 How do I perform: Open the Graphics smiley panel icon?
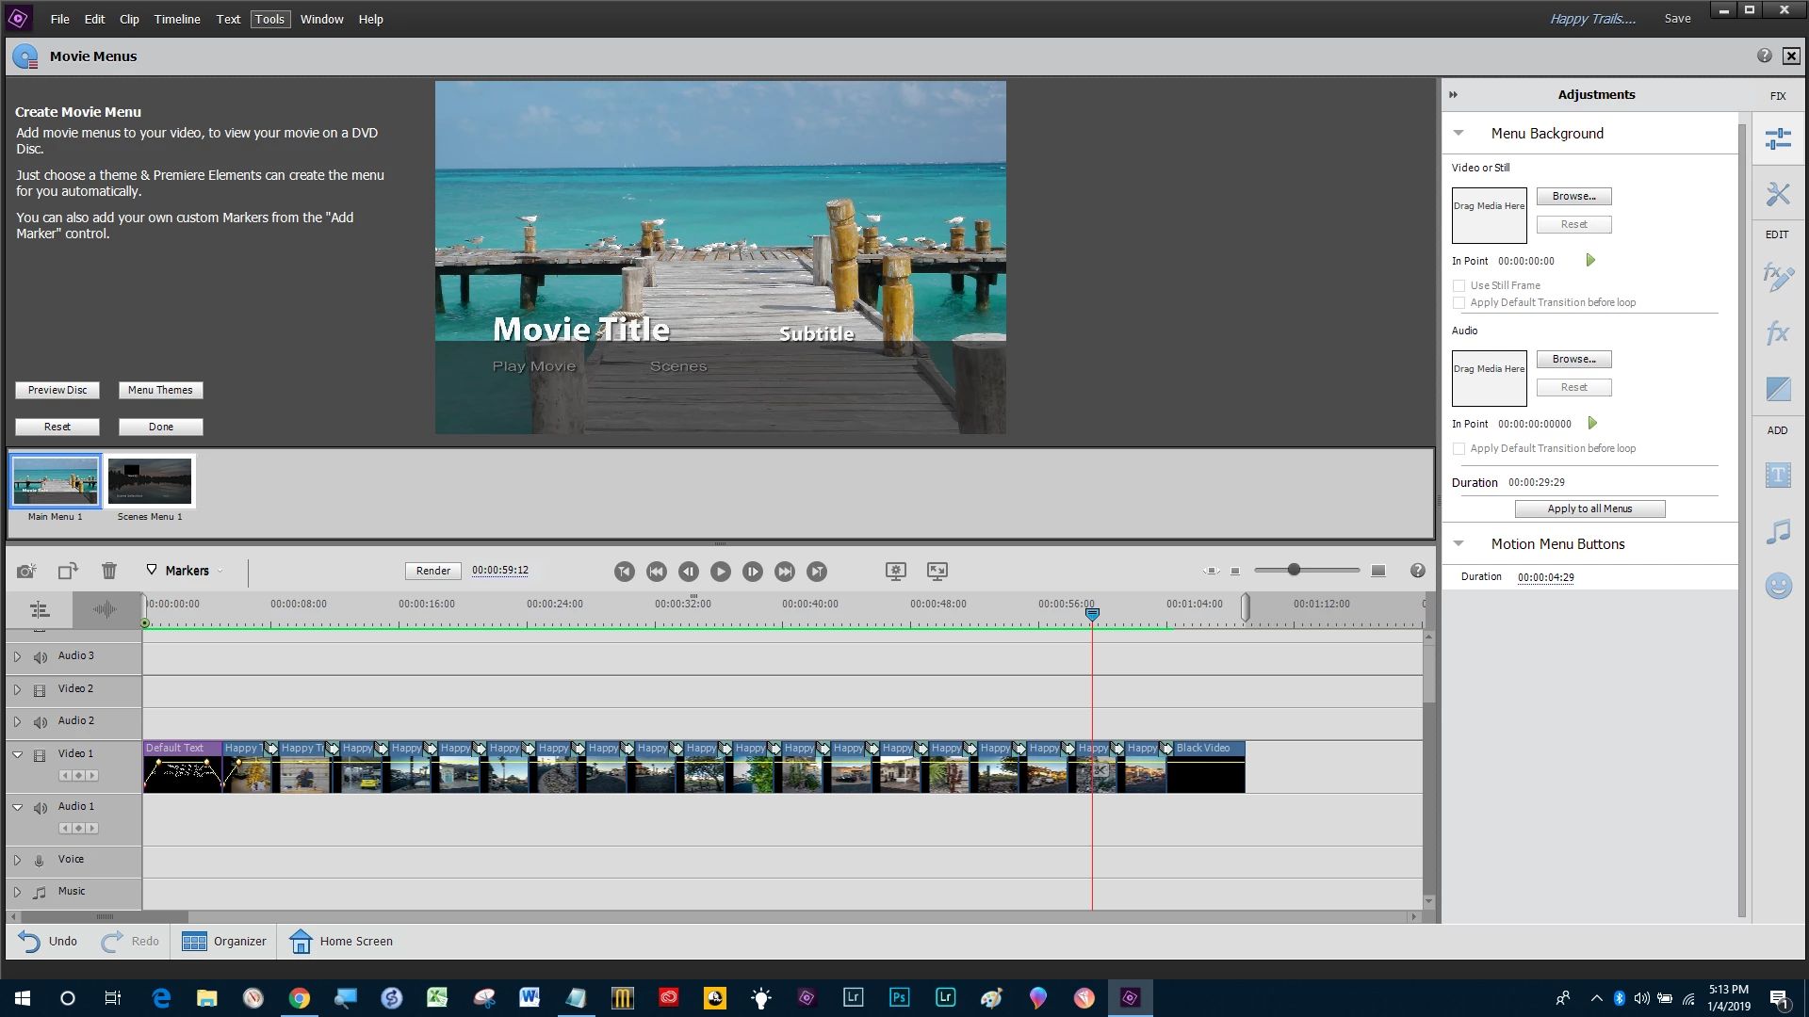point(1778,586)
